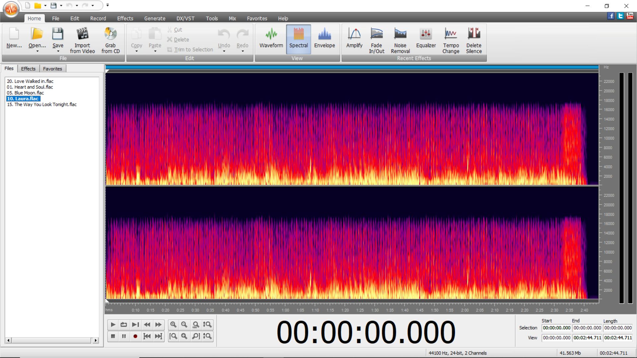Click the Record button in transport

pos(135,336)
